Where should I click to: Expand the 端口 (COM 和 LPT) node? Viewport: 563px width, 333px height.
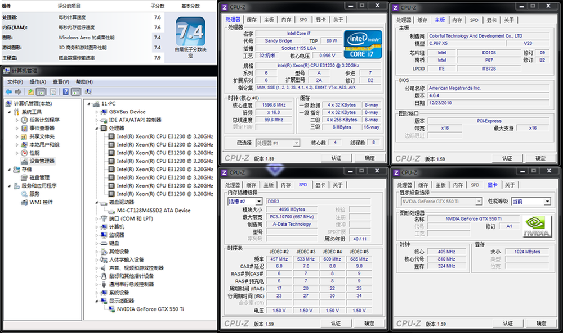(95, 218)
